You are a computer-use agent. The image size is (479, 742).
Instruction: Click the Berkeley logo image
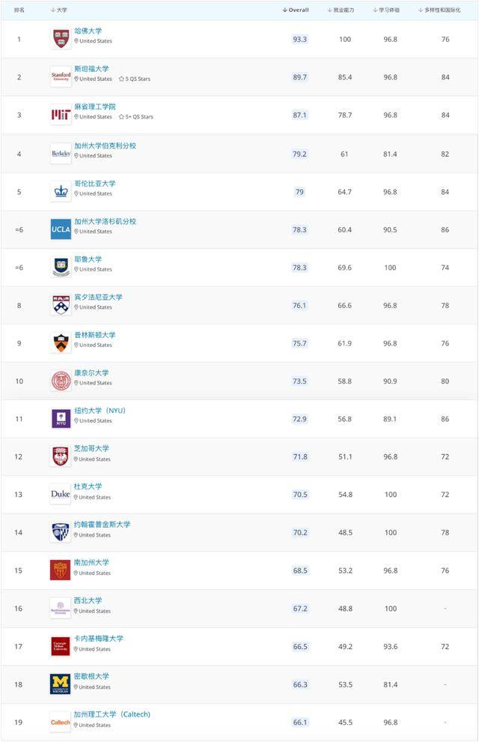point(61,154)
